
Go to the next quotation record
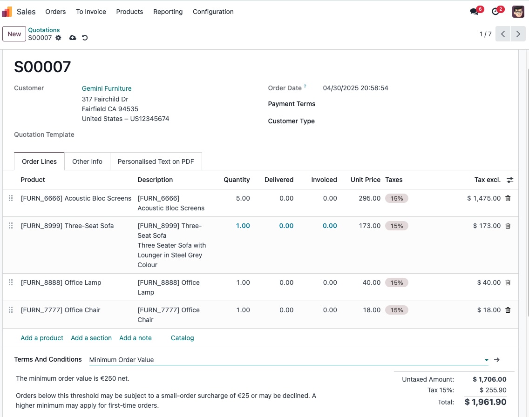pos(518,34)
